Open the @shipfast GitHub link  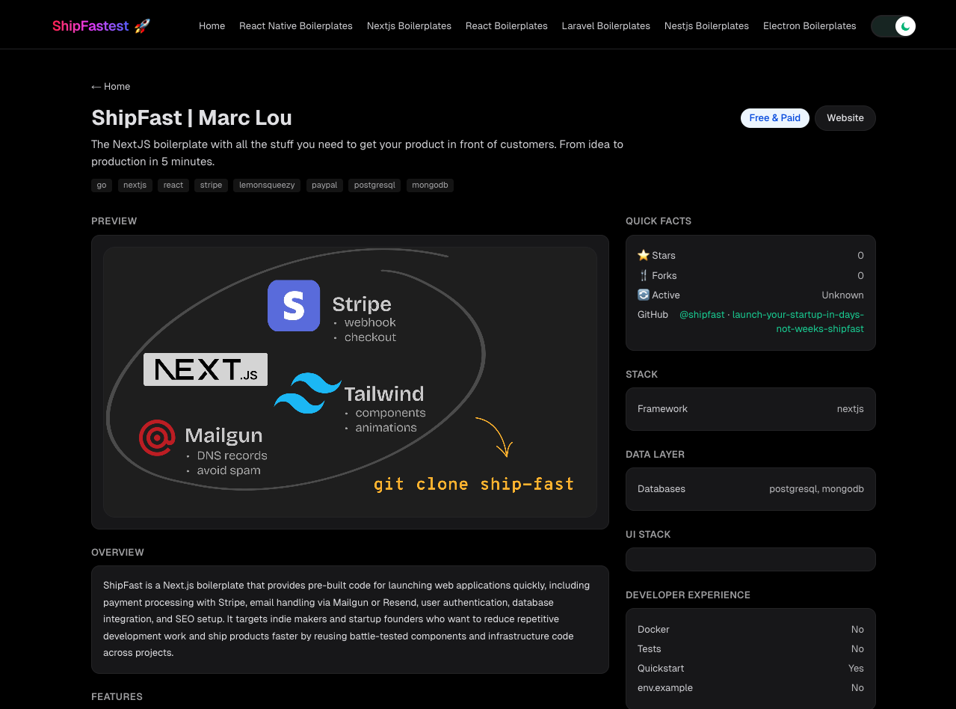pyautogui.click(x=701, y=314)
